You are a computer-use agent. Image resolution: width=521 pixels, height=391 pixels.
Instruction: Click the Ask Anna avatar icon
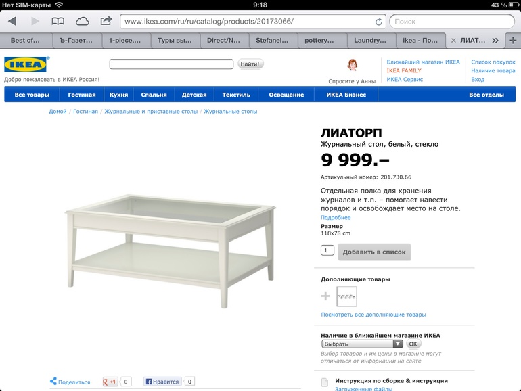tap(353, 65)
